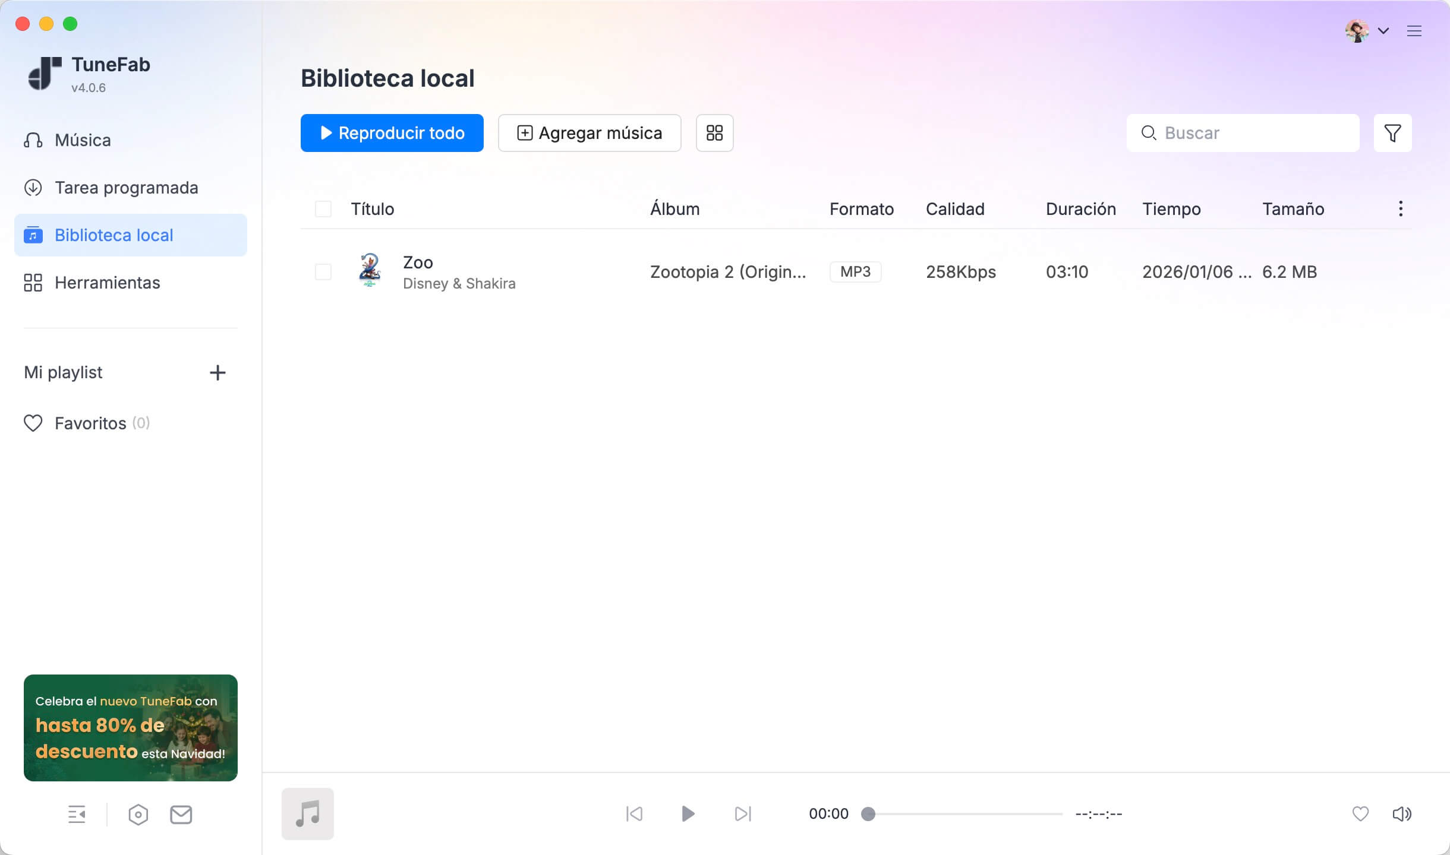Click Agregar música button

click(x=589, y=133)
